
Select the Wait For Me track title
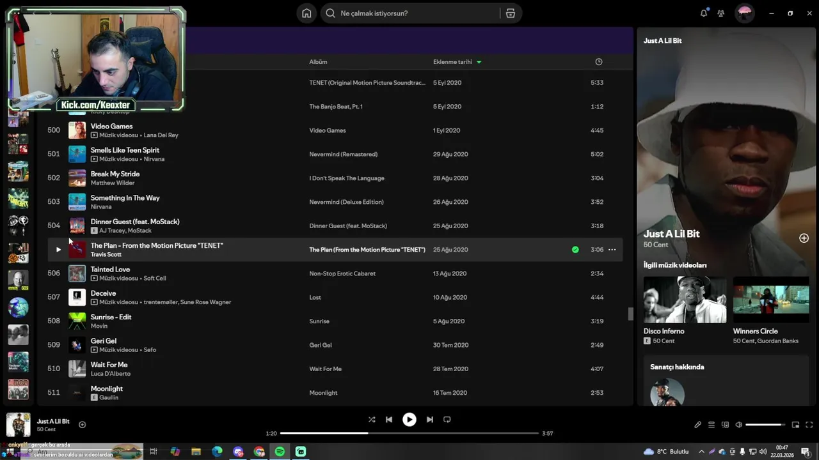pos(109,365)
